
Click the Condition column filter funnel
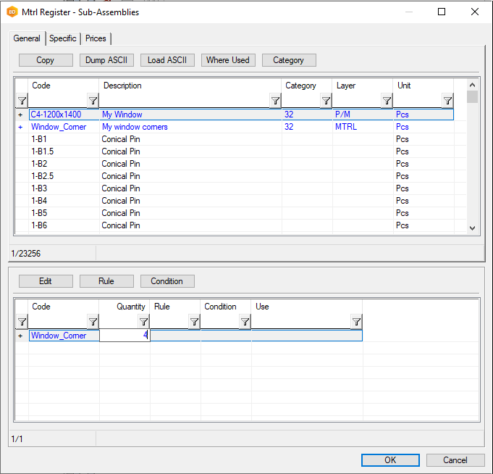[x=245, y=322]
